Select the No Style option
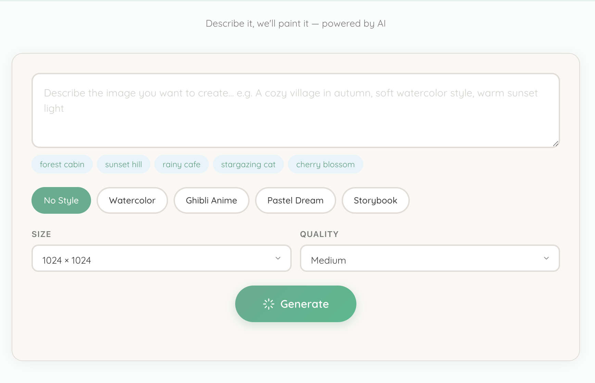This screenshot has height=383, width=595. [x=61, y=200]
